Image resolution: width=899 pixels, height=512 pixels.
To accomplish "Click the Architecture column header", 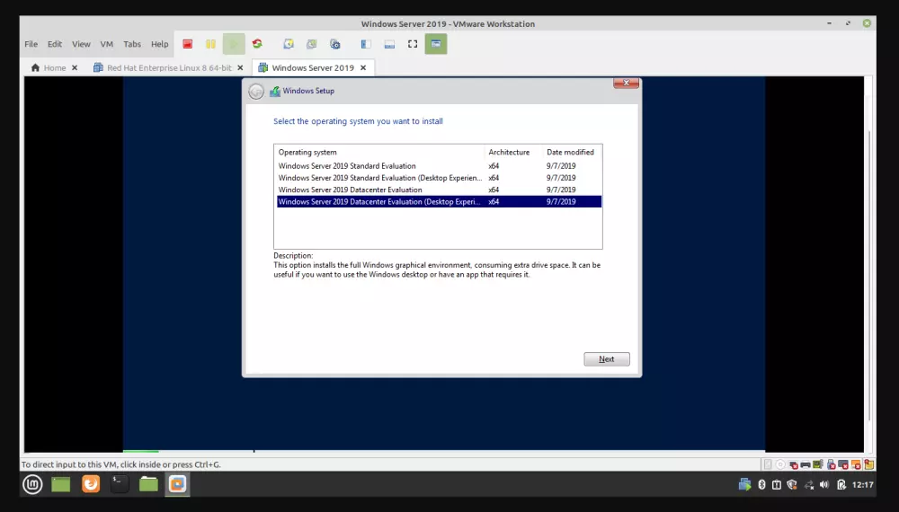I will pos(513,153).
